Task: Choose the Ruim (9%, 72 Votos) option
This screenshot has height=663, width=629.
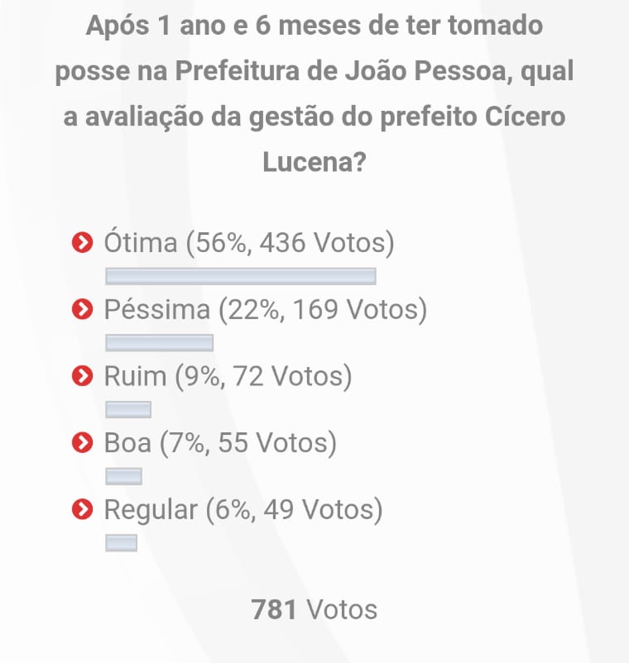Action: coord(228,377)
